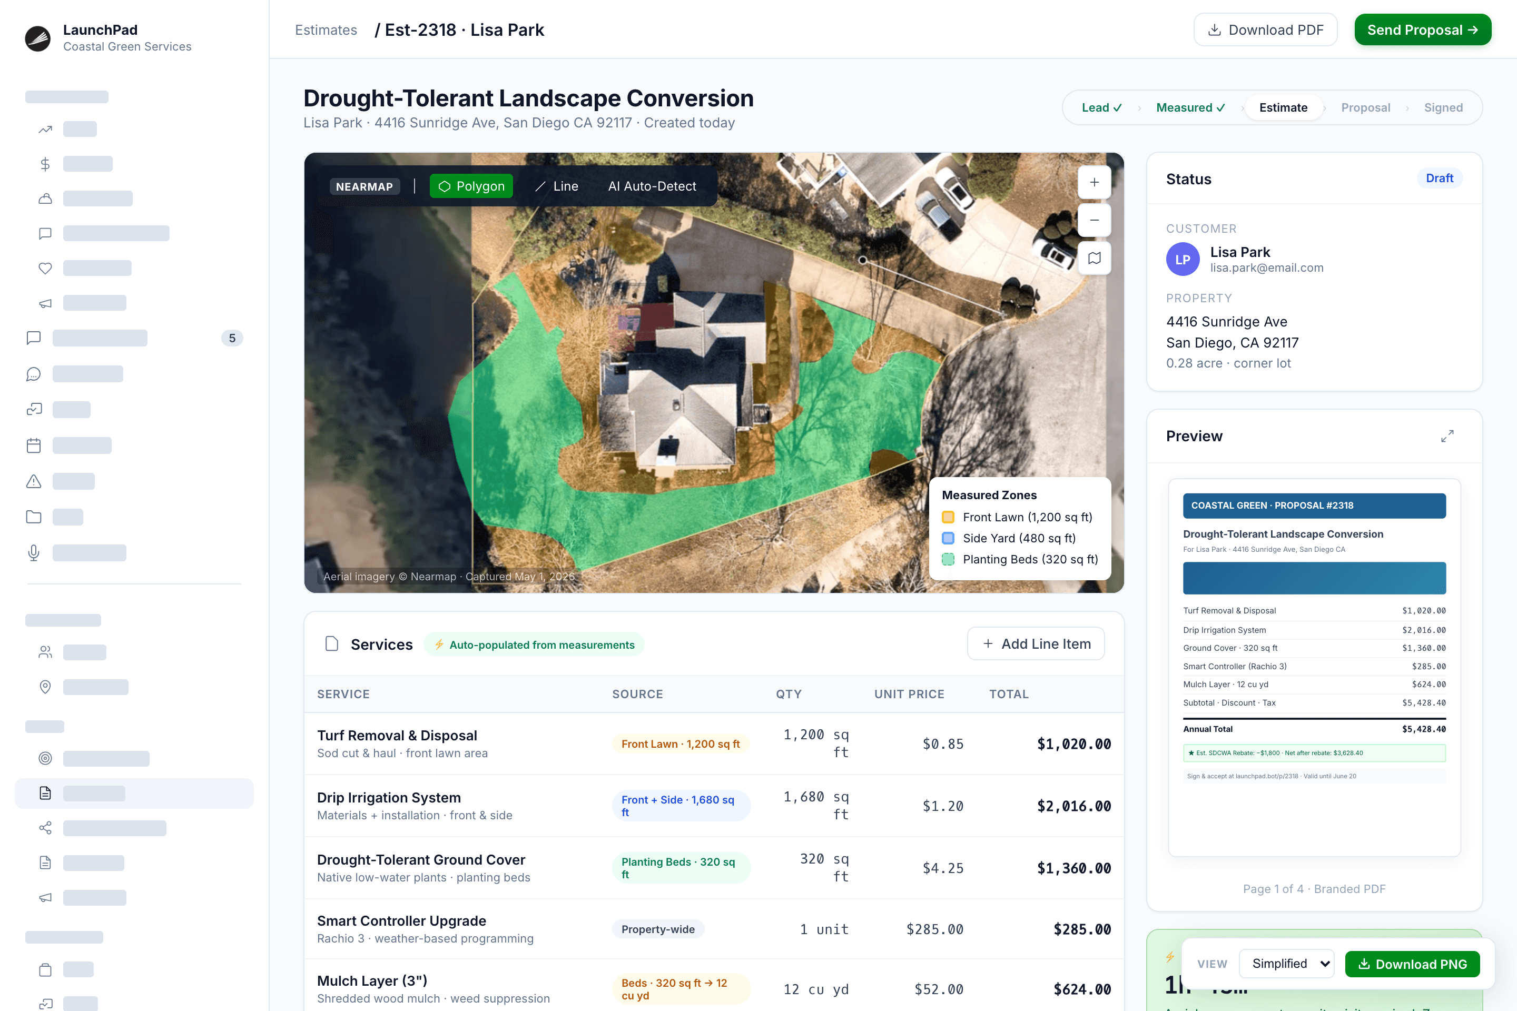Click the Download PNG button
The image size is (1517, 1011).
(x=1413, y=964)
